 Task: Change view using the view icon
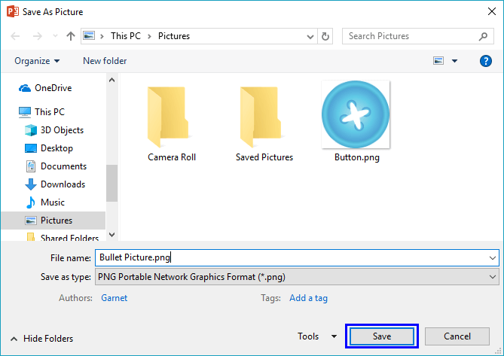pos(438,61)
